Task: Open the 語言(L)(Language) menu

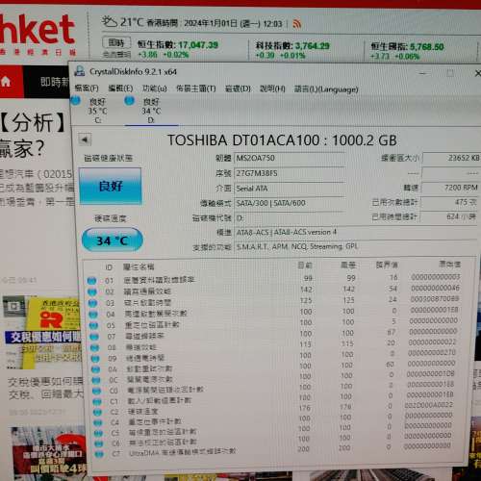Action: tap(326, 89)
